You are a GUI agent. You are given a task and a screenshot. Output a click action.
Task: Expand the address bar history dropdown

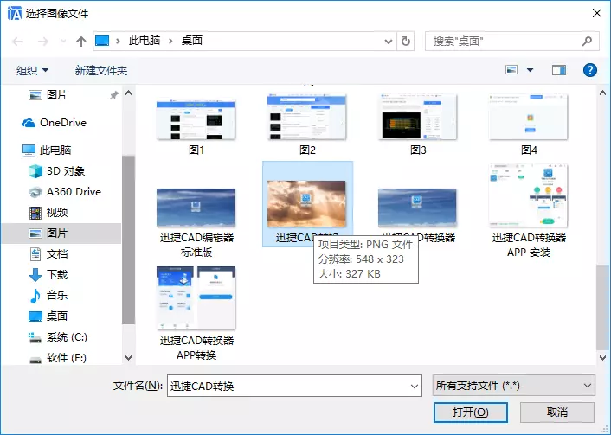coord(385,41)
